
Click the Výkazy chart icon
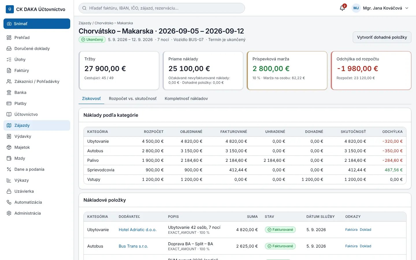[9, 180]
